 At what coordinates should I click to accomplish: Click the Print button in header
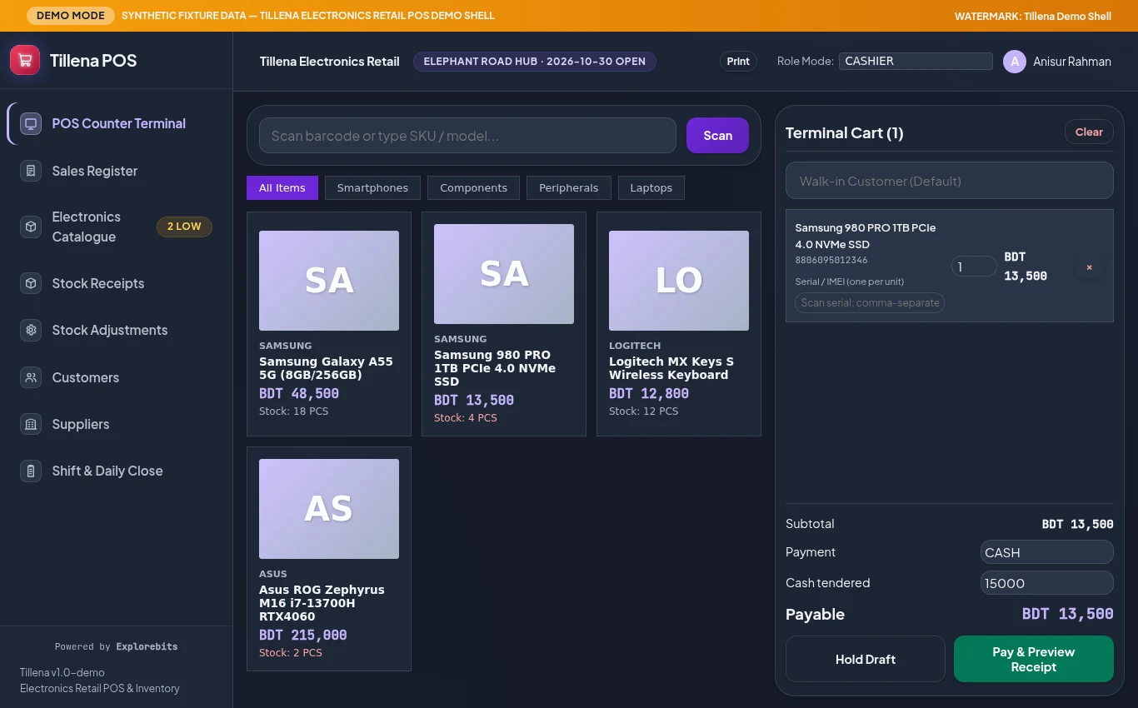tap(738, 61)
